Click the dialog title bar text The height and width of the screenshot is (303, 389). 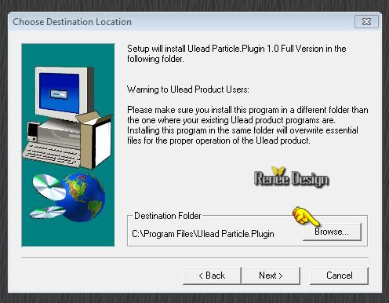pos(72,22)
